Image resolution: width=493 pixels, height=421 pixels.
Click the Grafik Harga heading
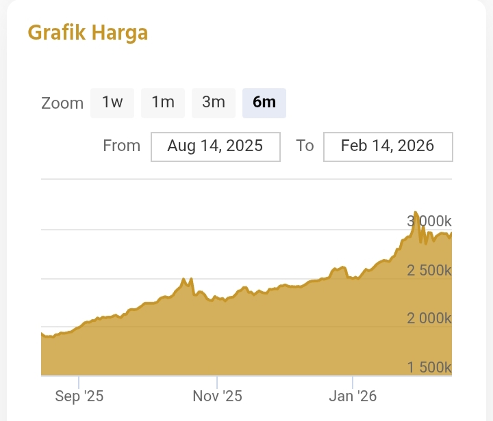coord(88,32)
